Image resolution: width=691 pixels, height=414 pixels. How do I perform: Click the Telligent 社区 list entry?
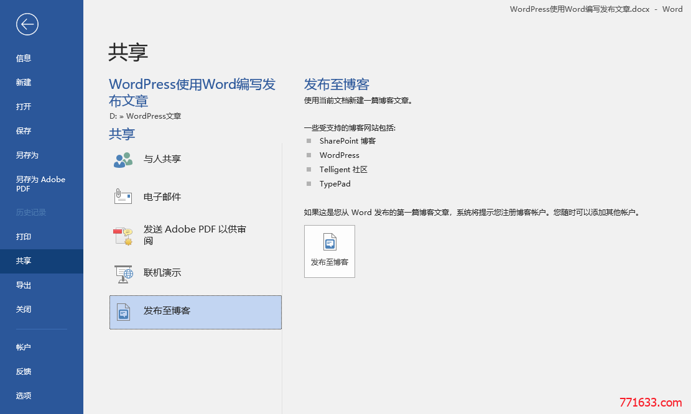click(x=343, y=170)
